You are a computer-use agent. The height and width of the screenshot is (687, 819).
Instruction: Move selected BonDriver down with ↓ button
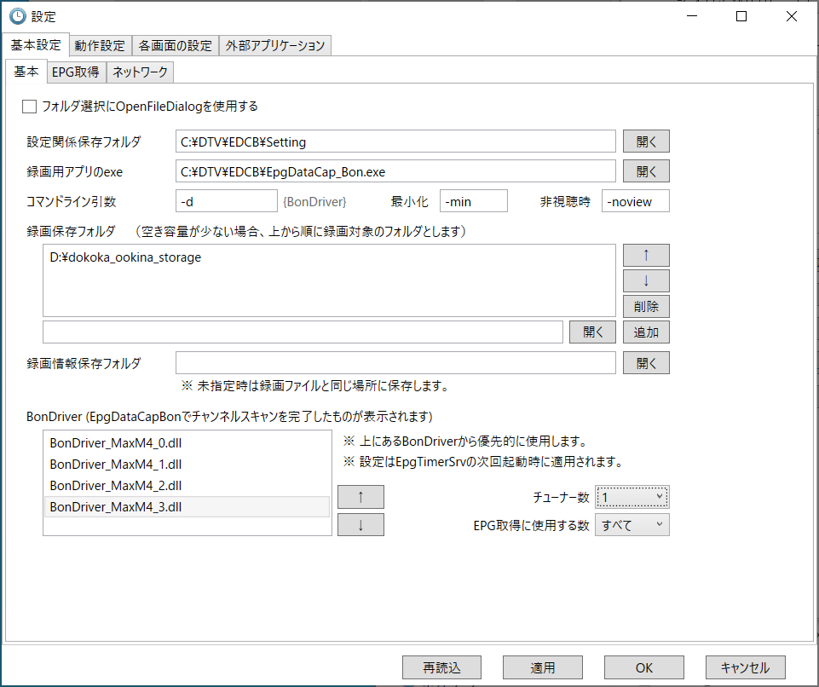(359, 524)
